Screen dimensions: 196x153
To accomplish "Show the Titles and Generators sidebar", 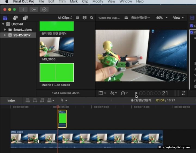I will (x=25, y=18).
